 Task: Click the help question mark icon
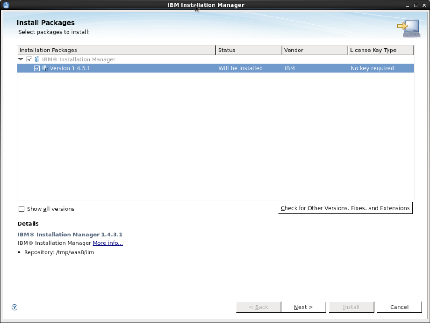pos(14,307)
